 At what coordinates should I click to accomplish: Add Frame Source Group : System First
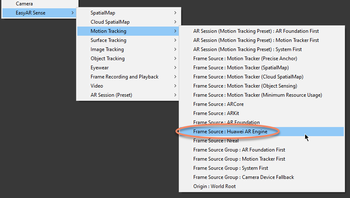tap(261, 169)
